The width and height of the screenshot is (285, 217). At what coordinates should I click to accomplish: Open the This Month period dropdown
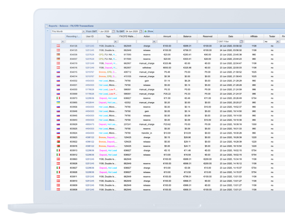click(x=84, y=31)
